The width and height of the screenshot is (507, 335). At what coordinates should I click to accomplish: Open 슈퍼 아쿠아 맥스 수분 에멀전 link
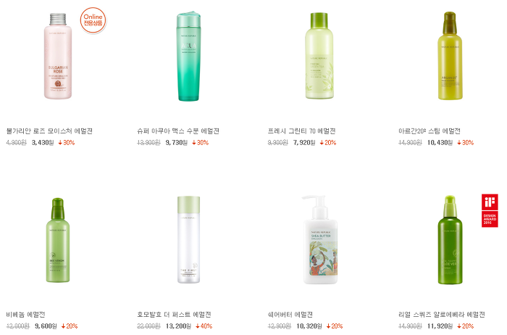click(x=178, y=131)
